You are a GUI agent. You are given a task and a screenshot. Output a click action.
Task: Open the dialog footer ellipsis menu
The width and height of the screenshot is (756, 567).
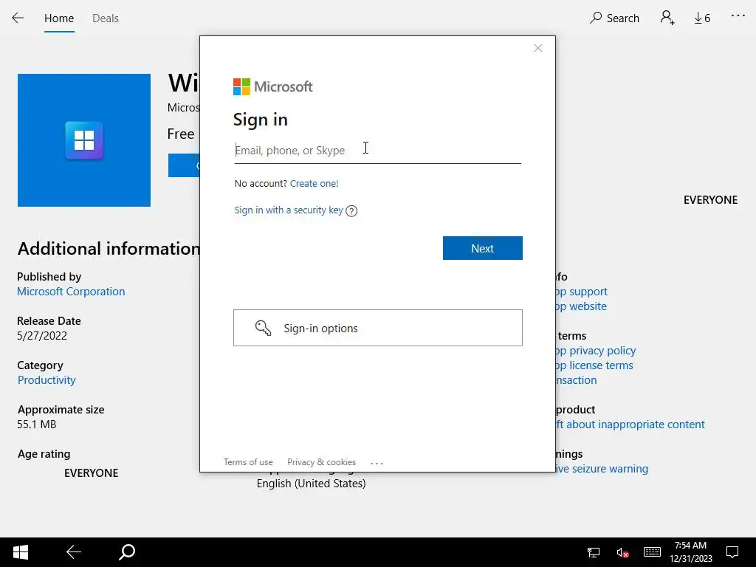point(377,463)
